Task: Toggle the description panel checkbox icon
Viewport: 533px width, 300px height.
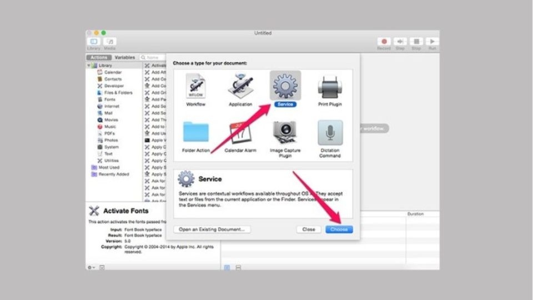Action: pyautogui.click(x=102, y=267)
